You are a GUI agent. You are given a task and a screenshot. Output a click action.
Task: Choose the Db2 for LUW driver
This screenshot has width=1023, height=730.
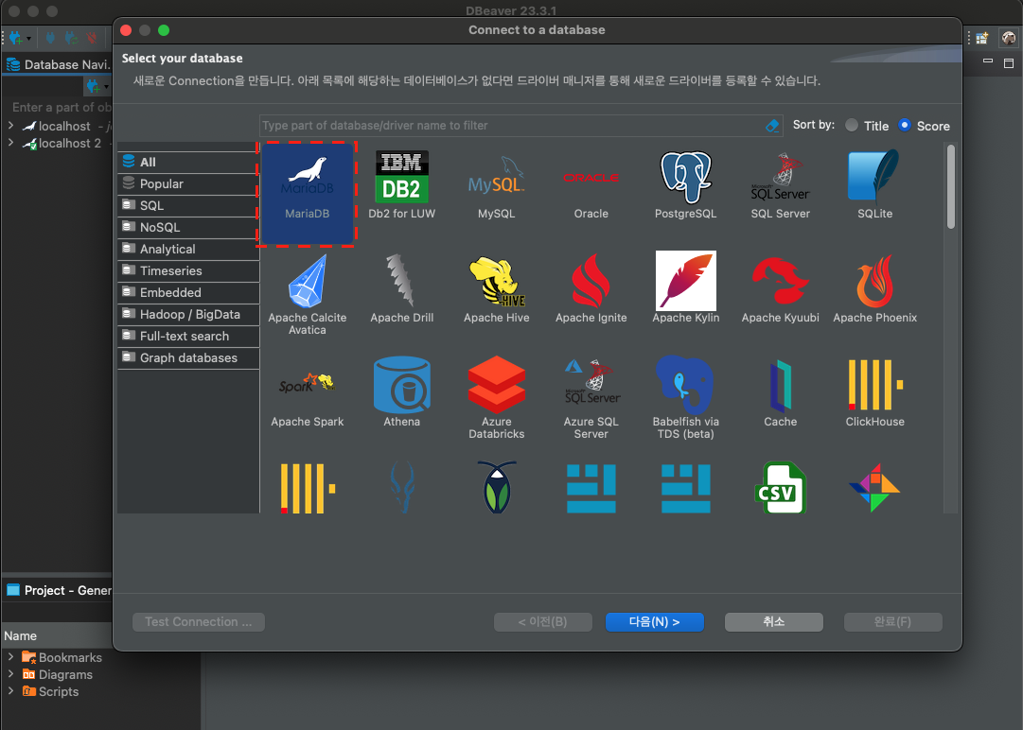[401, 185]
